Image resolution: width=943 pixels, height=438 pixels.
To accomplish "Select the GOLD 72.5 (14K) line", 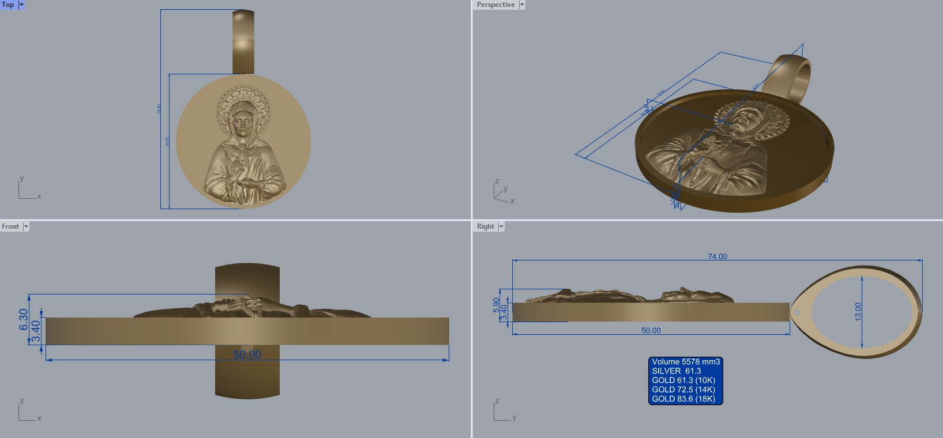I will pos(683,390).
